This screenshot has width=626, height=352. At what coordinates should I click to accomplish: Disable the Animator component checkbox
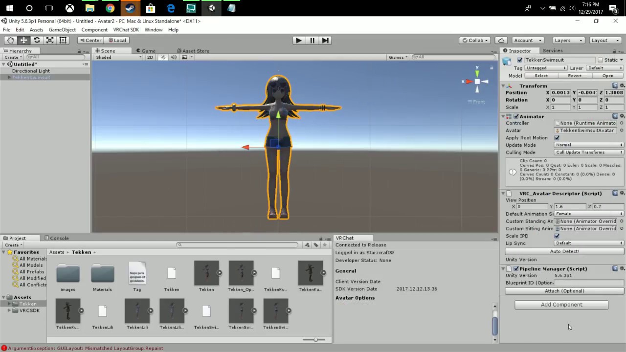pyautogui.click(x=516, y=116)
